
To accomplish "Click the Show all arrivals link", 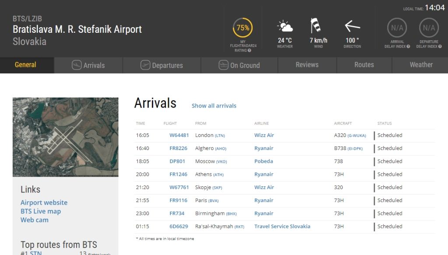I will [x=214, y=105].
